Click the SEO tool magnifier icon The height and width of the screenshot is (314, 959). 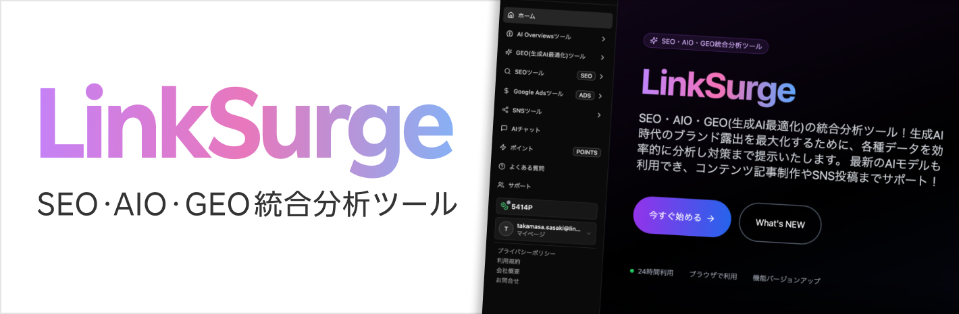tap(507, 71)
